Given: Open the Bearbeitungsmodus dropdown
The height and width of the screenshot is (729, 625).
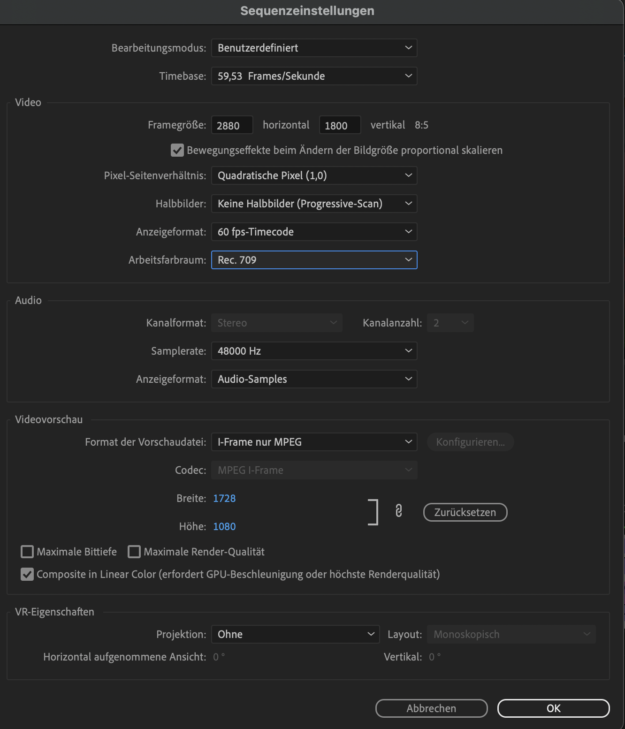Looking at the screenshot, I should click(x=313, y=47).
